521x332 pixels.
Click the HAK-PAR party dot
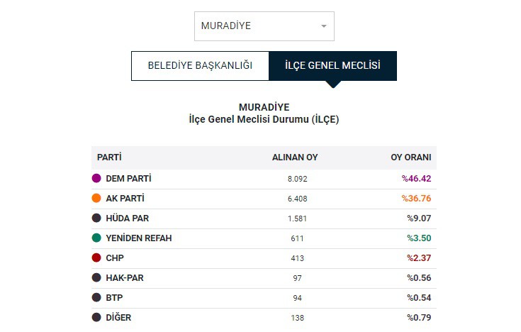96,278
